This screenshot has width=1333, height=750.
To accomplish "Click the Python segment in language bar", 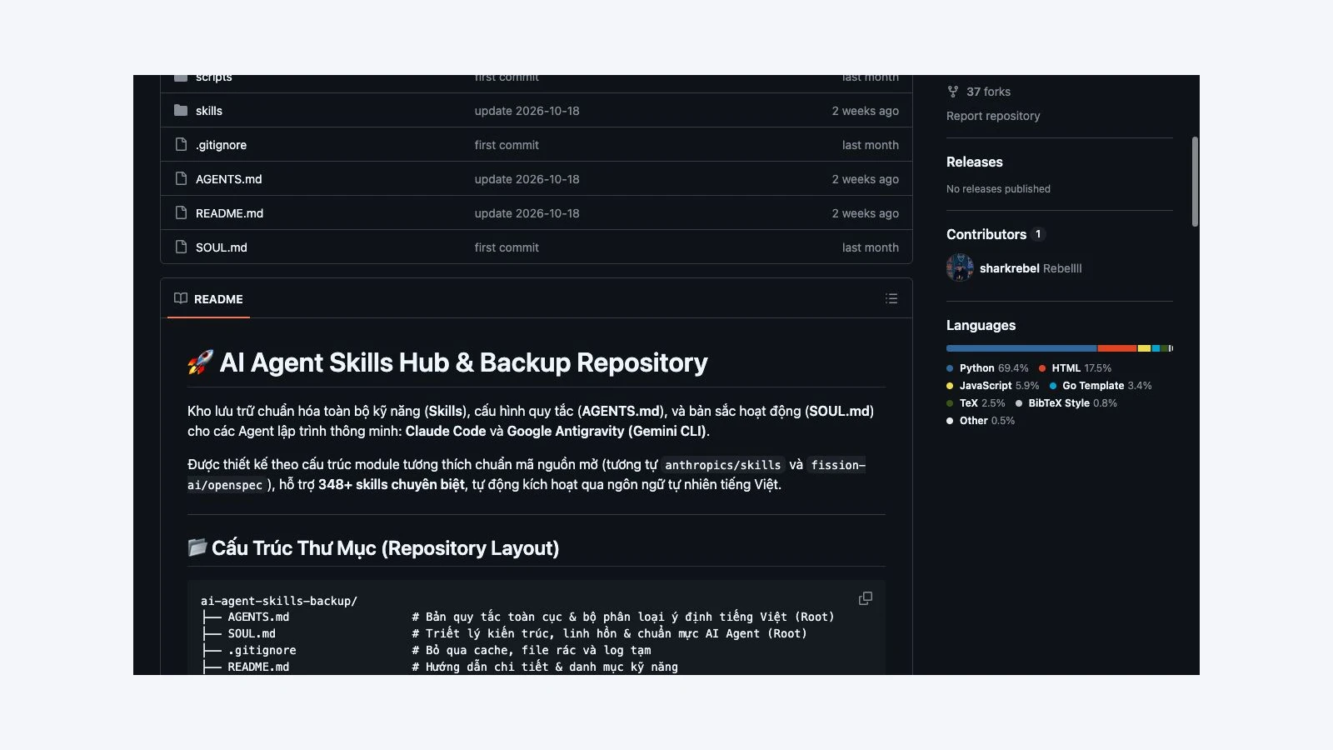I will (1021, 348).
